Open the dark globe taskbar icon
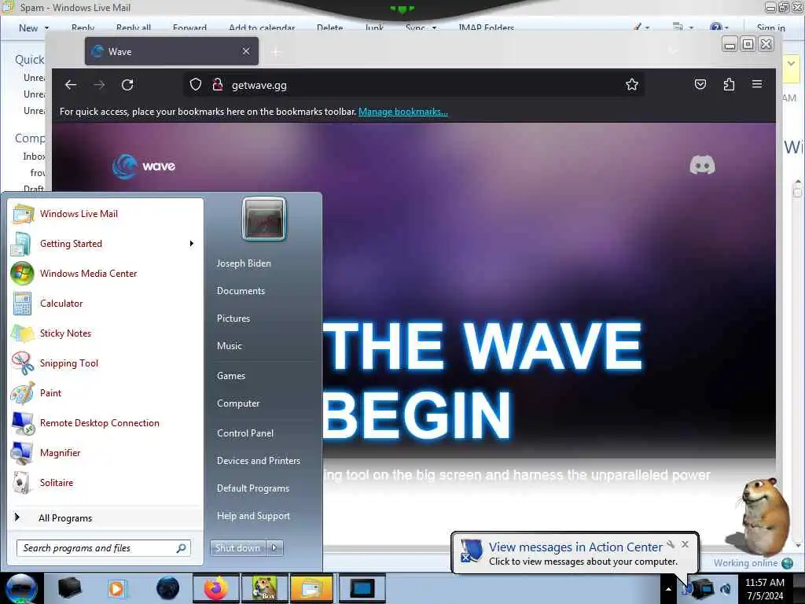This screenshot has width=805, height=604. (x=168, y=588)
